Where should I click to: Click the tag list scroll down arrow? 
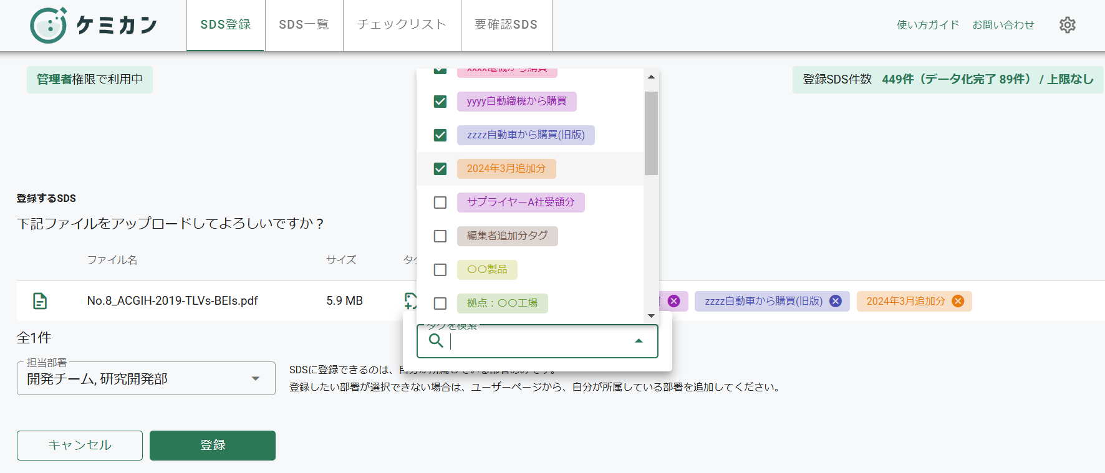[651, 316]
